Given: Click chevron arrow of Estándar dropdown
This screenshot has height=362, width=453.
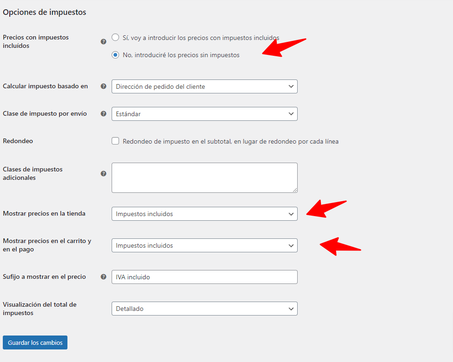Looking at the screenshot, I should coord(291,114).
